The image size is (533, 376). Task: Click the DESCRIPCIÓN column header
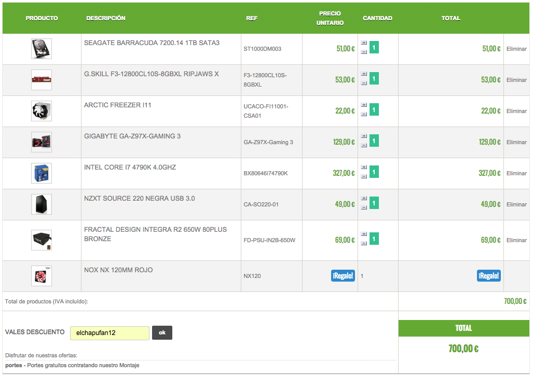[x=106, y=18]
